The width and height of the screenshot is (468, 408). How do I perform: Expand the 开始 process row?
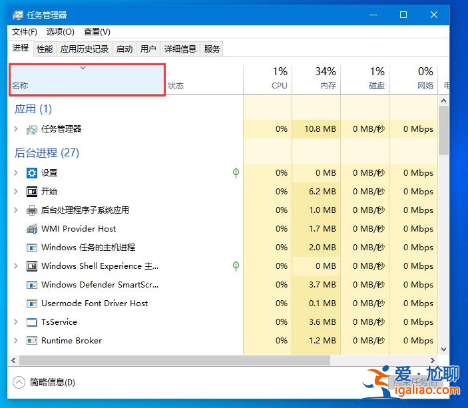(x=16, y=191)
